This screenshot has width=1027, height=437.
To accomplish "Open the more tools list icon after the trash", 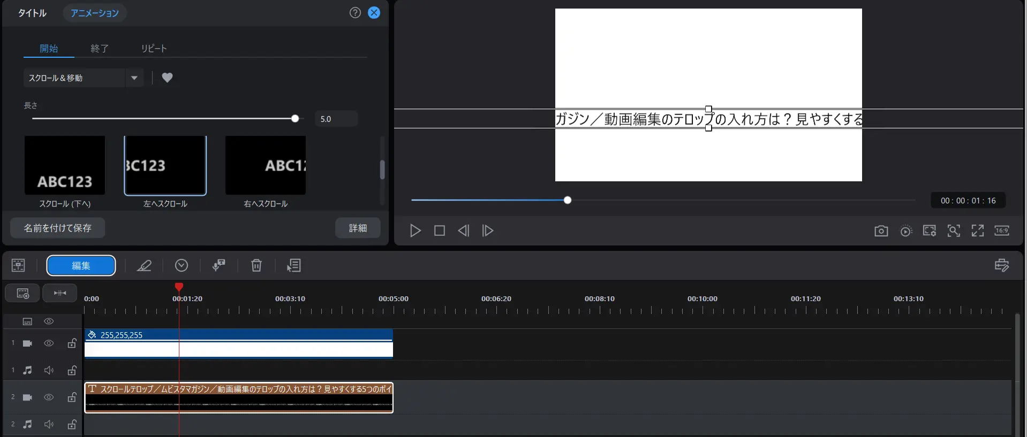I will 294,265.
